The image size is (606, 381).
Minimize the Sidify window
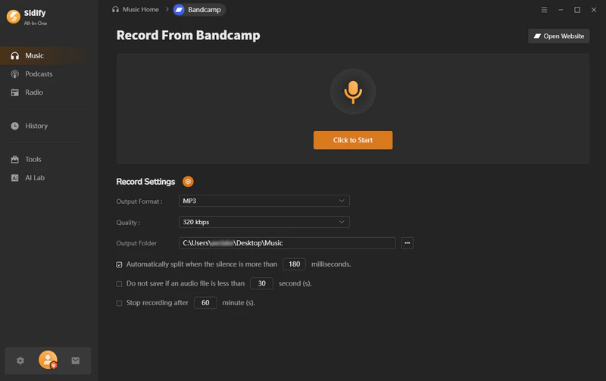(x=561, y=10)
